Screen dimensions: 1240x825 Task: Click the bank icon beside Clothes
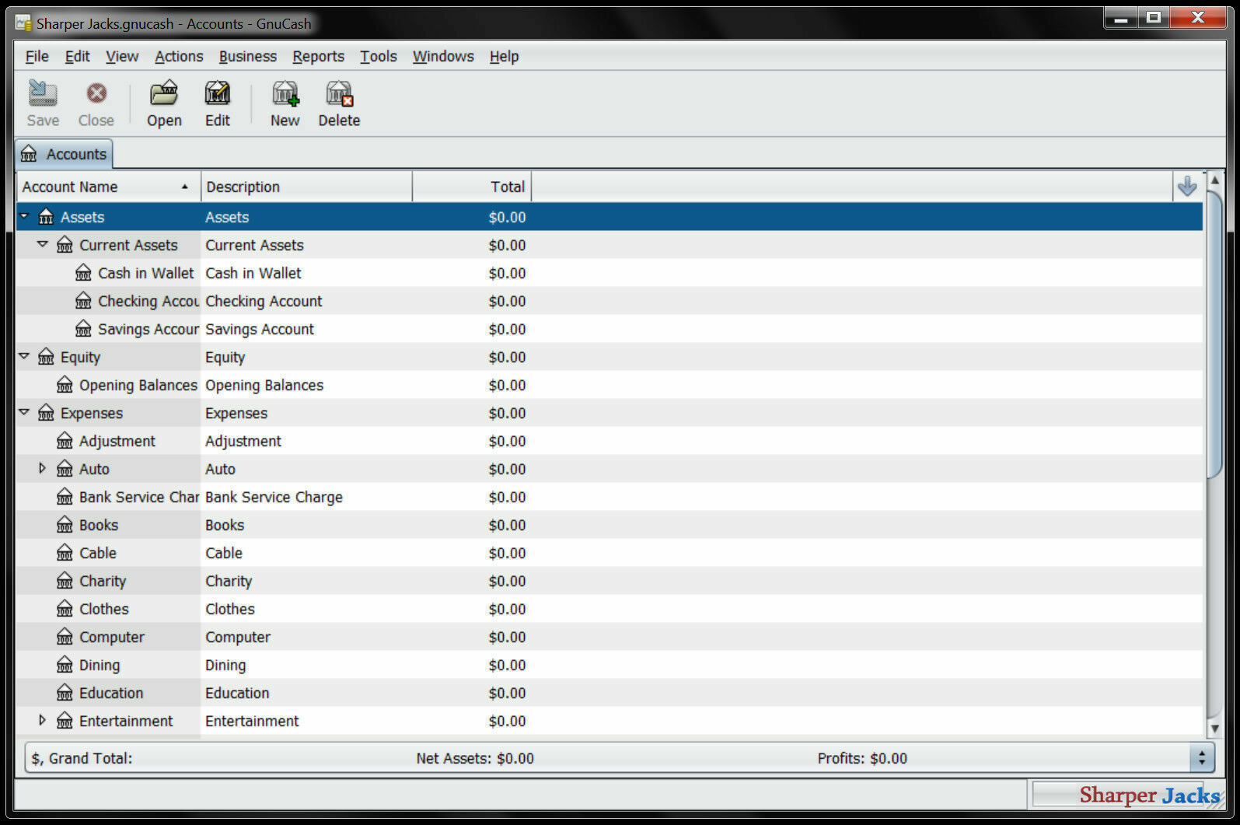pos(65,609)
